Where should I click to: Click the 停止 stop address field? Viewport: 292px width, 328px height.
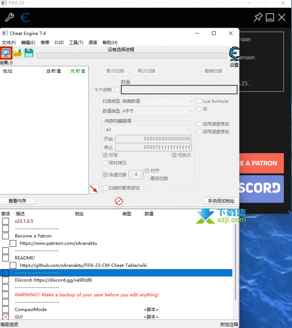tap(153, 147)
